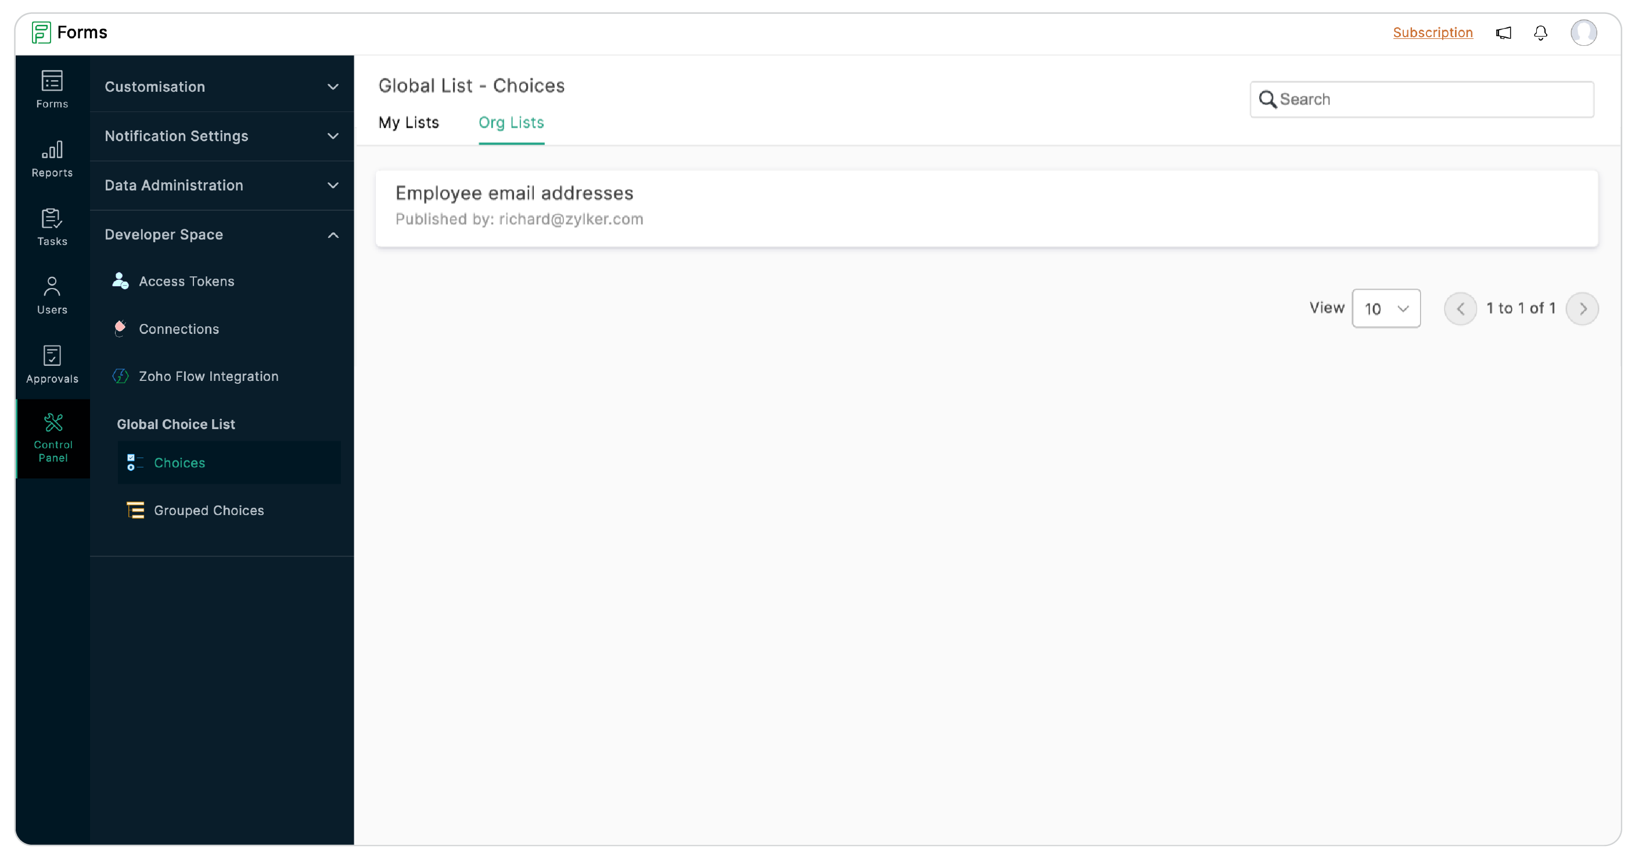
Task: Open Employee email addresses list
Action: click(513, 192)
